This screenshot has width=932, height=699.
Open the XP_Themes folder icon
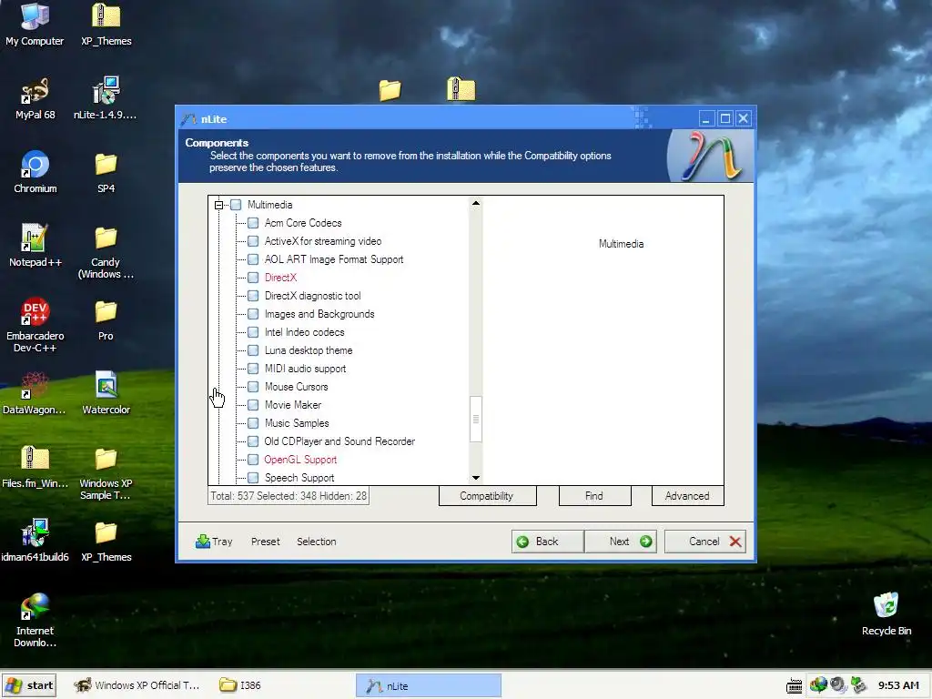(106, 541)
